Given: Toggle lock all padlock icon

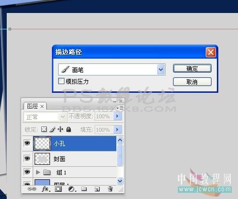Looking at the screenshot, I should 69,129.
